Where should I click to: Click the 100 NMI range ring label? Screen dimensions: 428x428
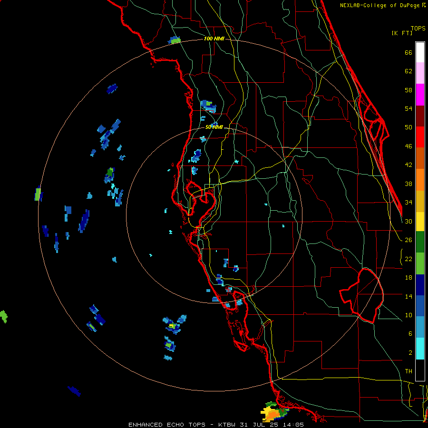(x=214, y=39)
